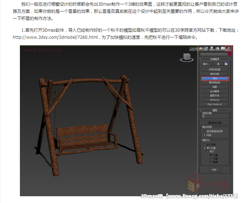Collapse the 塌陷 rollout header

215,110
